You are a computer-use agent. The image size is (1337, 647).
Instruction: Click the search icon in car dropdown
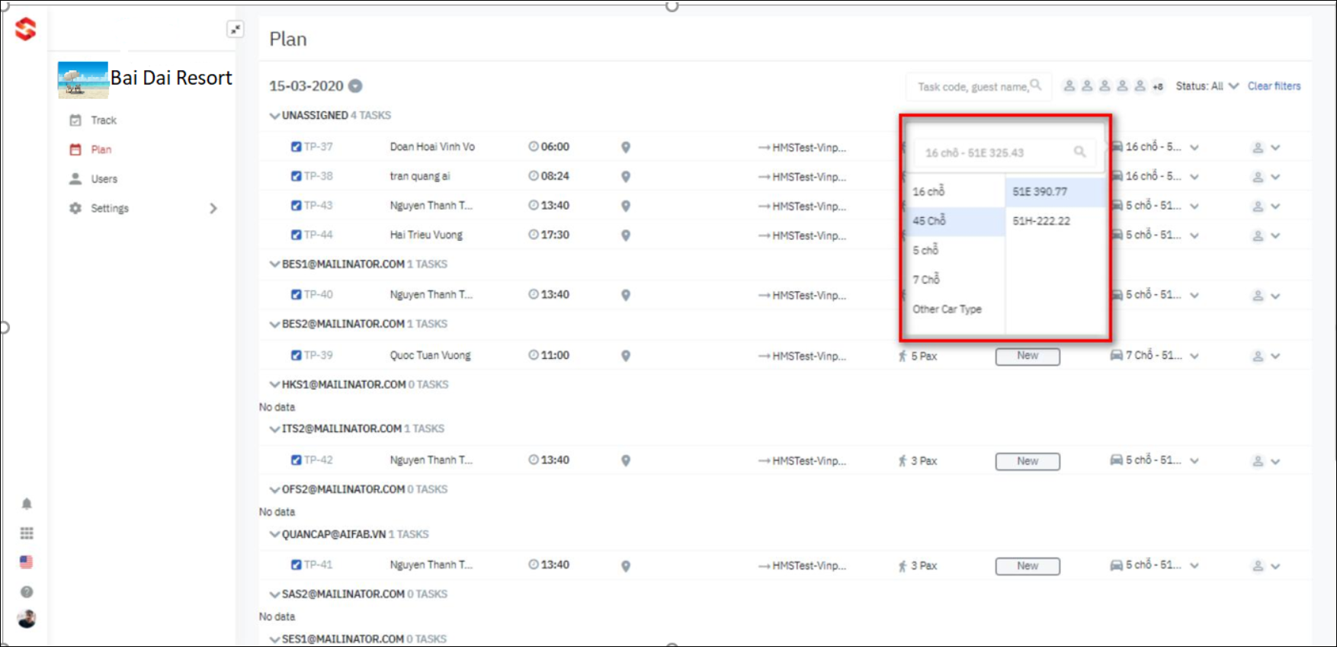pos(1079,152)
